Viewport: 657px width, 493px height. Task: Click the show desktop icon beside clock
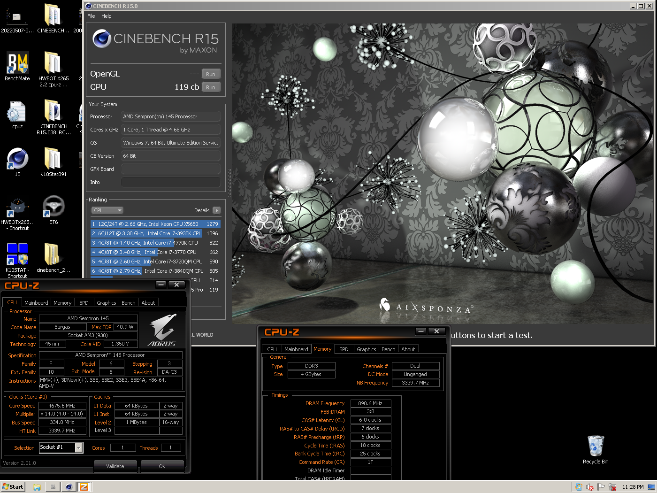[x=651, y=487]
